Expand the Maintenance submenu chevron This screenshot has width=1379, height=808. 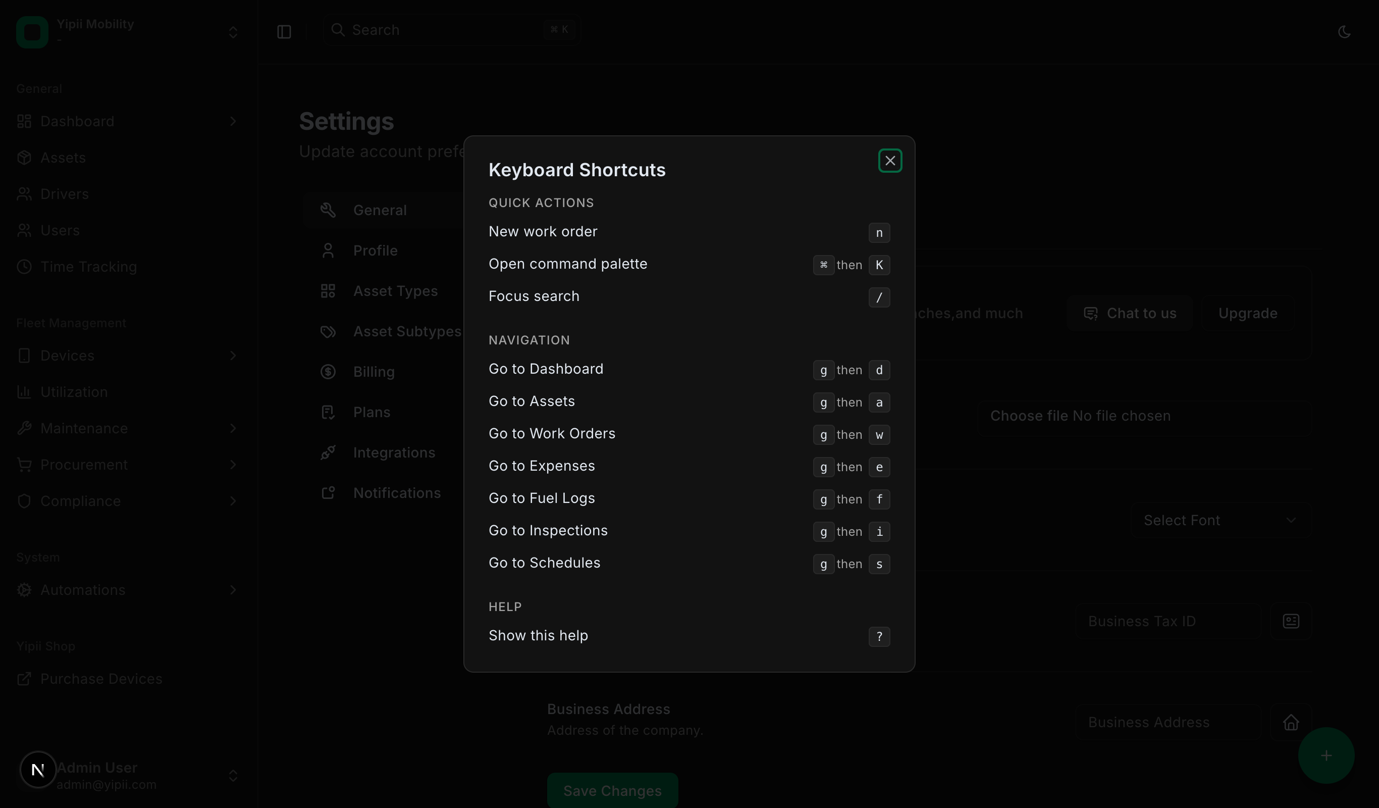point(233,428)
